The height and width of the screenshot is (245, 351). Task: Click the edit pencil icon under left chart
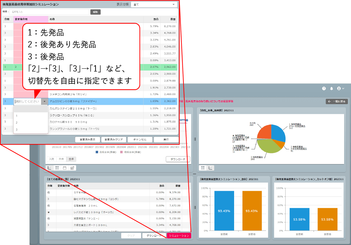[72, 168]
